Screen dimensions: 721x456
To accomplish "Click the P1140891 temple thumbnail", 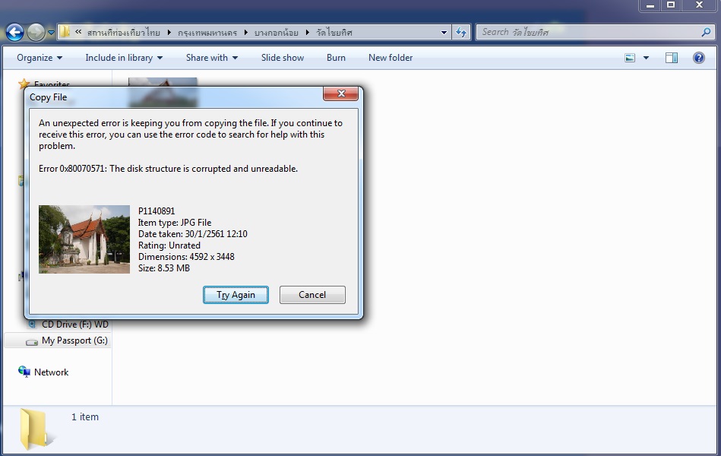I will point(84,239).
